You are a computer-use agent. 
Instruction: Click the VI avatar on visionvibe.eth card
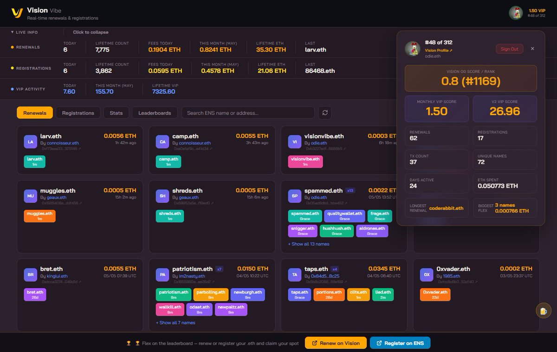point(294,142)
